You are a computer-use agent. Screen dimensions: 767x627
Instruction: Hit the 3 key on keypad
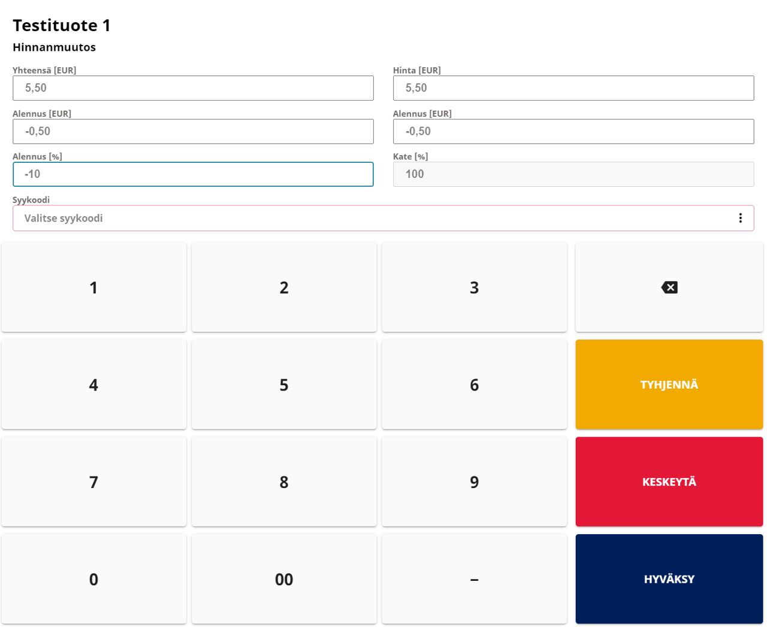click(x=474, y=287)
